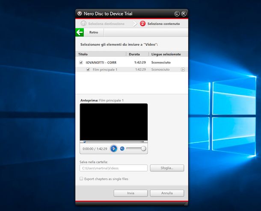Adjust the preview volume slider
The image size is (261, 211).
click(136, 149)
